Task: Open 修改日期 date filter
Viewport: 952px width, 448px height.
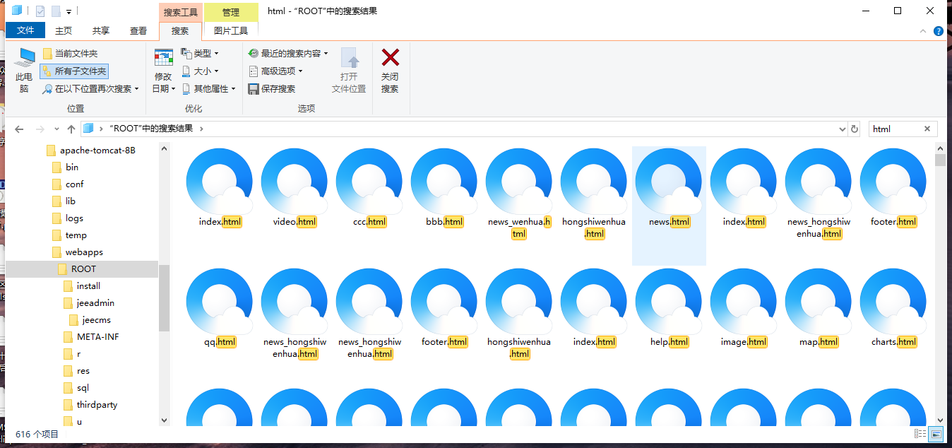Action: tap(163, 71)
